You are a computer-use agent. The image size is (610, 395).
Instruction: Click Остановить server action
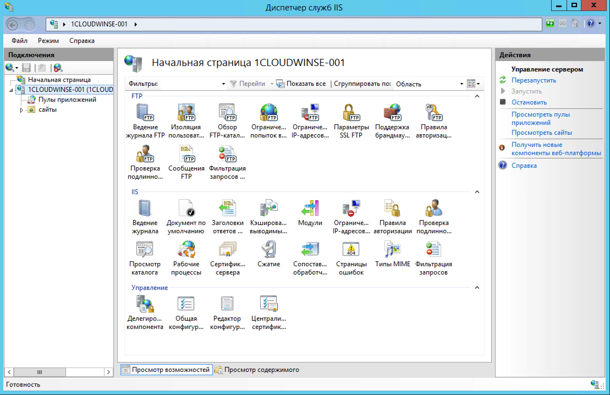(x=529, y=102)
